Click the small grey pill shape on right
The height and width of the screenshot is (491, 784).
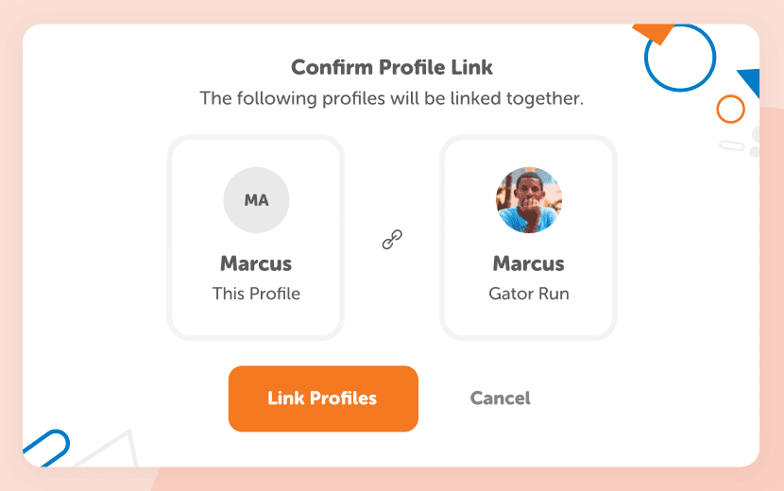[732, 145]
